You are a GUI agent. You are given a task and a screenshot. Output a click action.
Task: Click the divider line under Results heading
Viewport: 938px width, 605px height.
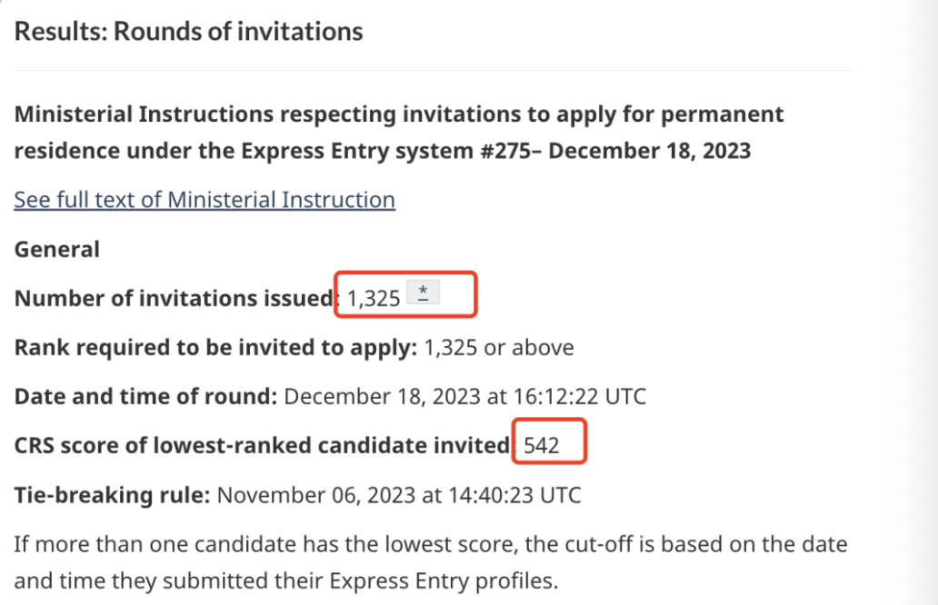point(434,70)
